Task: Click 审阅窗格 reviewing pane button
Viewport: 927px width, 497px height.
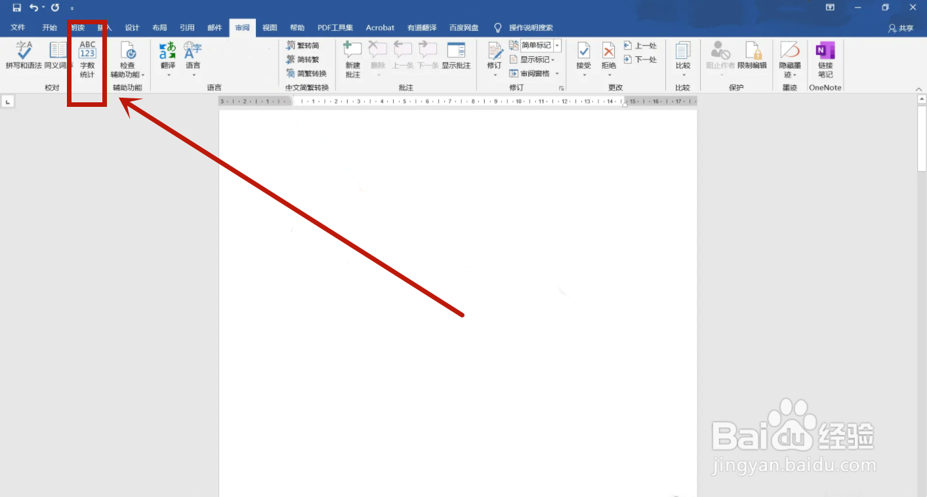Action: point(530,73)
